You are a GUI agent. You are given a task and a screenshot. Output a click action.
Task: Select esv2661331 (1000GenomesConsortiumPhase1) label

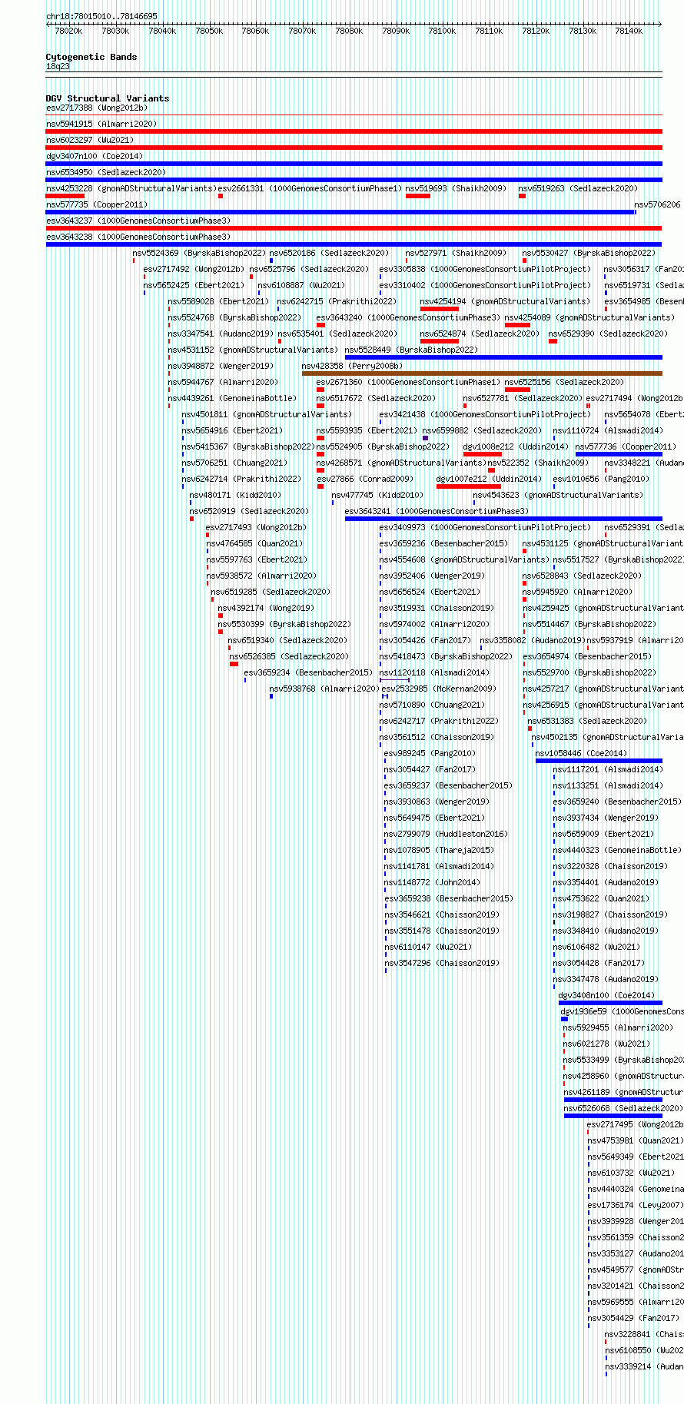310,189
